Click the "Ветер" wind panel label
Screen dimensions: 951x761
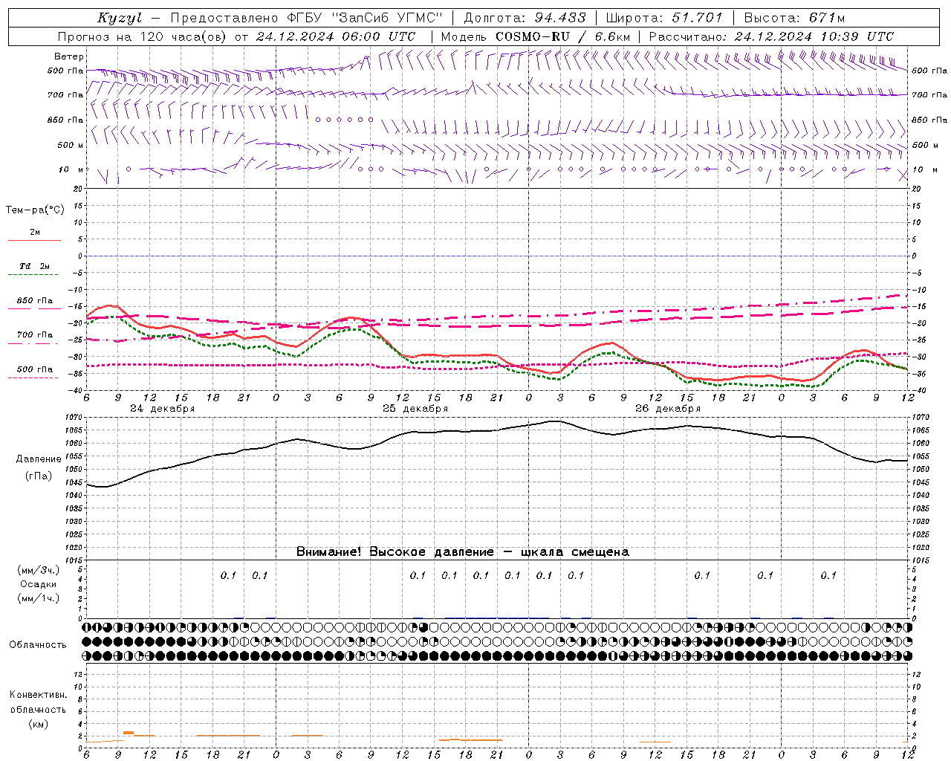pyautogui.click(x=69, y=56)
